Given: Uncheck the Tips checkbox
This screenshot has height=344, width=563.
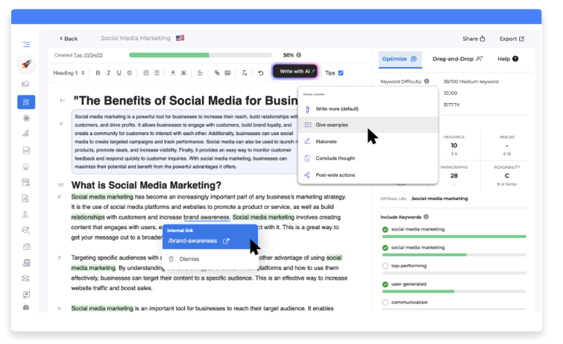Looking at the screenshot, I should click(x=341, y=73).
